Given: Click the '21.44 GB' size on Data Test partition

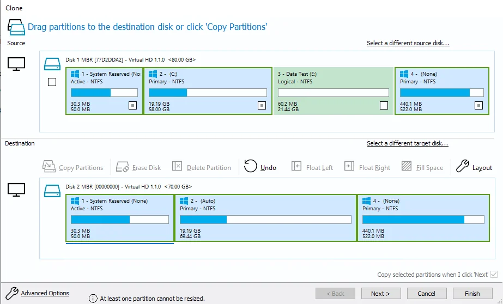Looking at the screenshot, I should pos(288,110).
